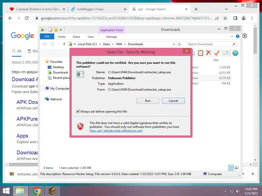This screenshot has width=262, height=196.
Task: Expand arrow after Local Disk (C:) in breadcrumb
Action: pos(100,44)
